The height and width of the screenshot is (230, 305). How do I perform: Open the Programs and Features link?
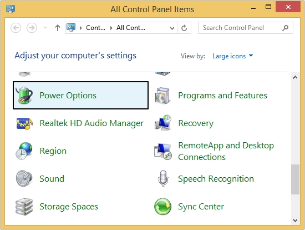[x=222, y=96]
